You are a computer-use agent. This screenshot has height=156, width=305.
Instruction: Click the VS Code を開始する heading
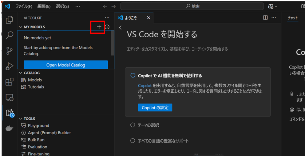(x=162, y=34)
